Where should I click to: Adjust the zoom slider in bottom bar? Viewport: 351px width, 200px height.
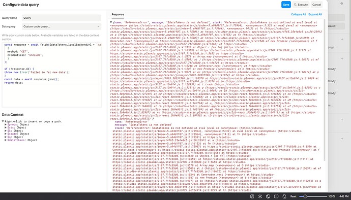pyautogui.click(x=305, y=196)
